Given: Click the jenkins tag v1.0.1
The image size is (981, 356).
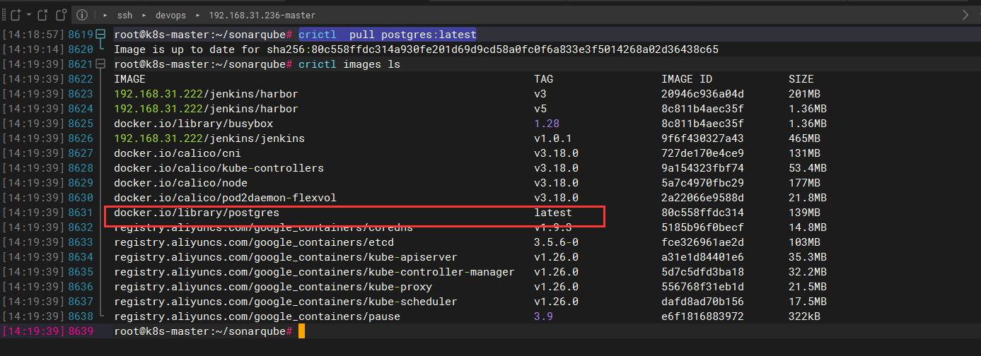Looking at the screenshot, I should point(553,138).
